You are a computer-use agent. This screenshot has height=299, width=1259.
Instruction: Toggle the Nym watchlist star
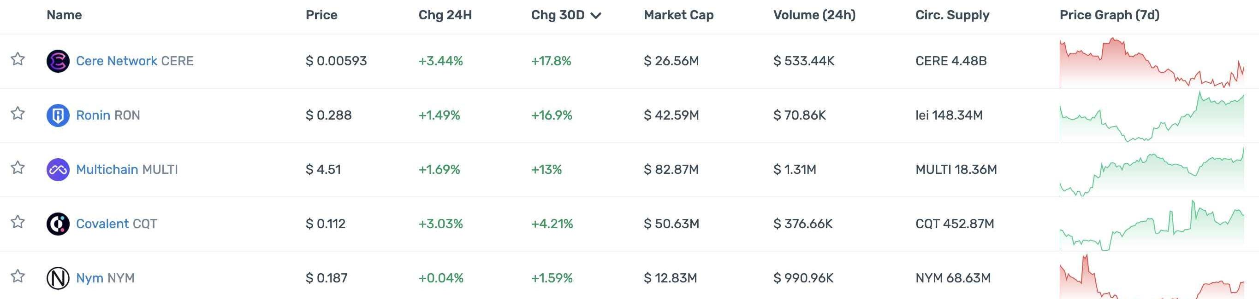click(18, 276)
